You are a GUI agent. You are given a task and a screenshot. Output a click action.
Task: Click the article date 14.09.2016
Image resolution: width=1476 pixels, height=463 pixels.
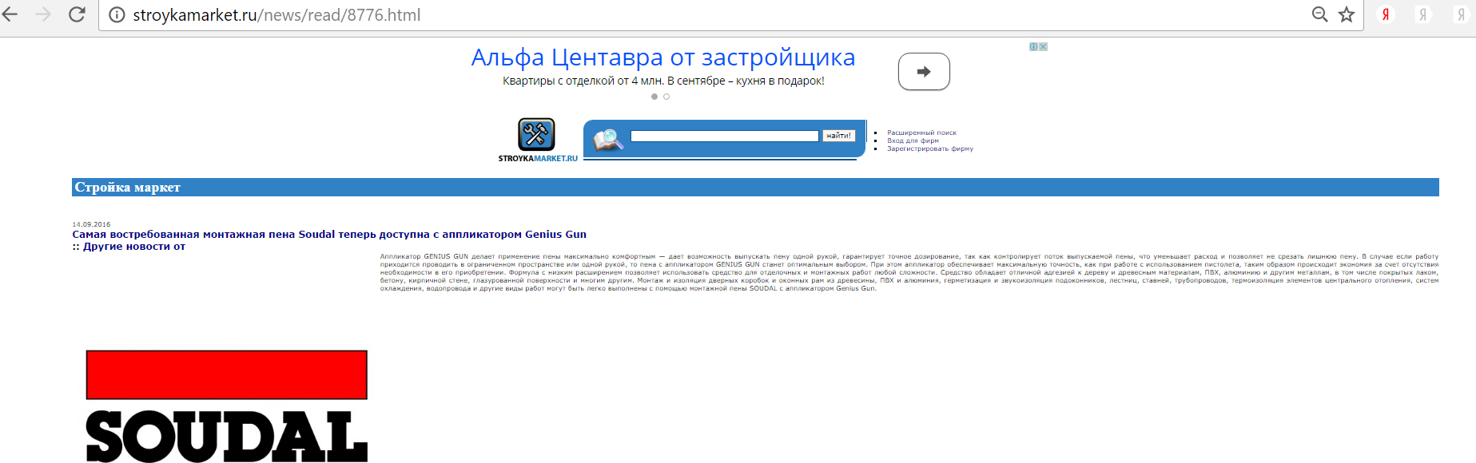click(91, 224)
